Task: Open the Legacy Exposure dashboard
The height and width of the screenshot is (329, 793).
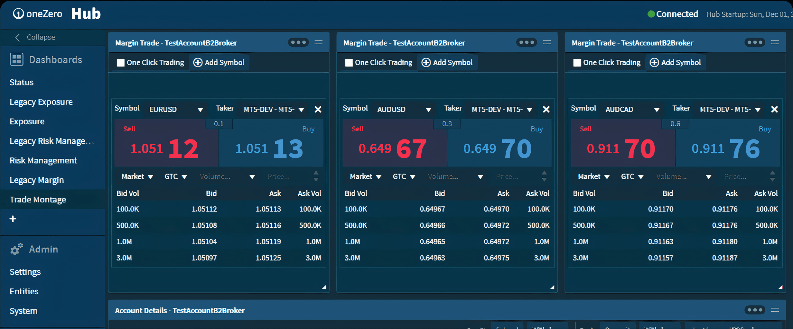Action: pos(41,102)
